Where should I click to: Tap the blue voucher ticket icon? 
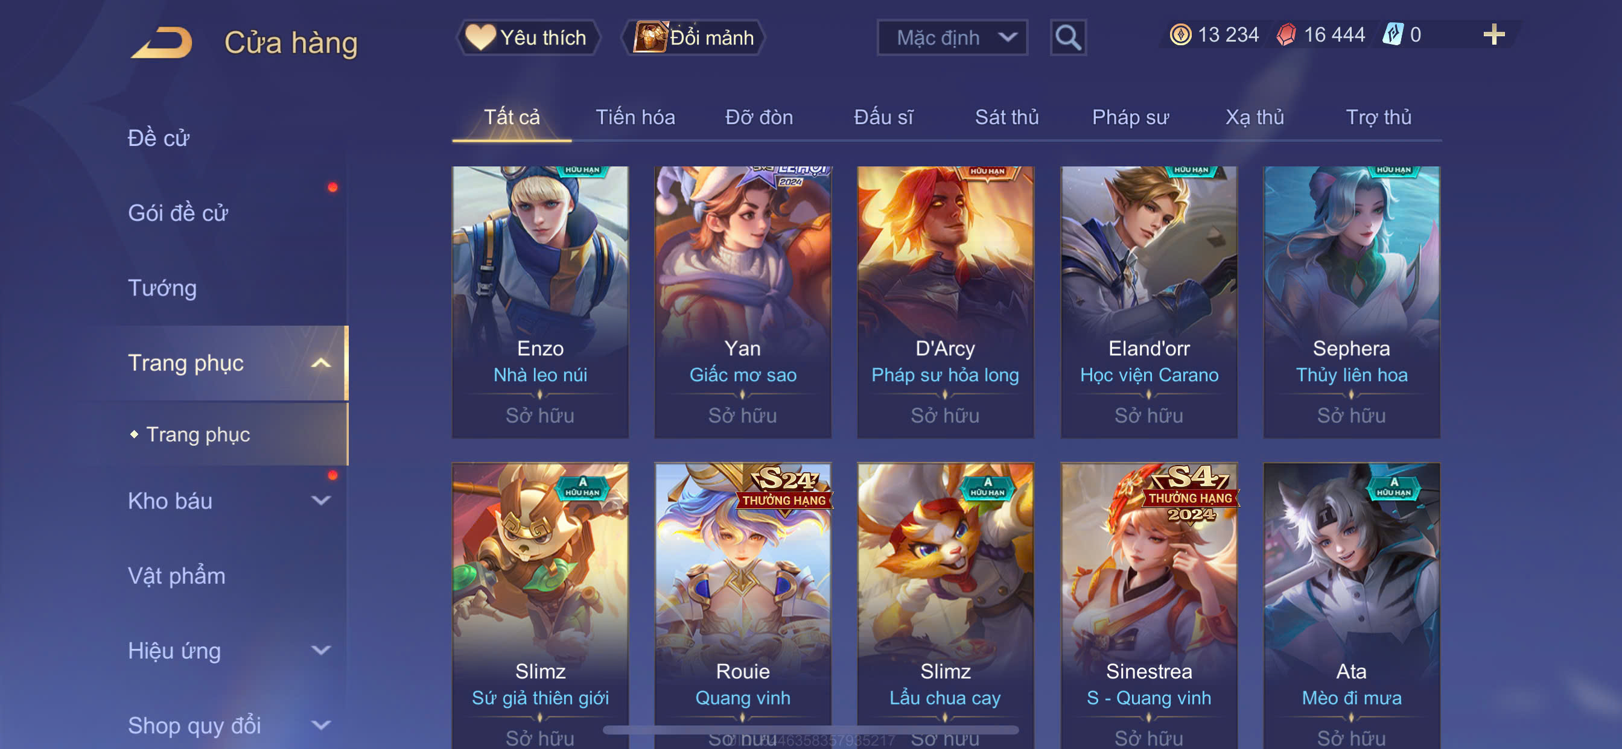pyautogui.click(x=1392, y=34)
